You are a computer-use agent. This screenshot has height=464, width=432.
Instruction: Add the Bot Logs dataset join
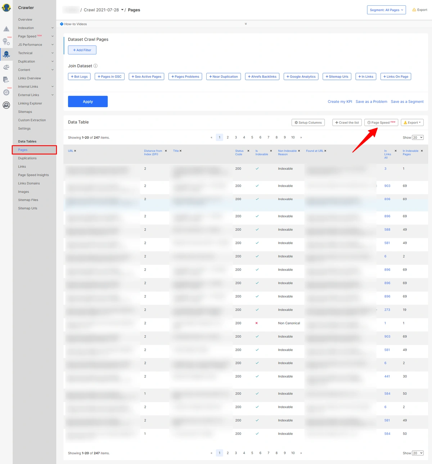[79, 77]
